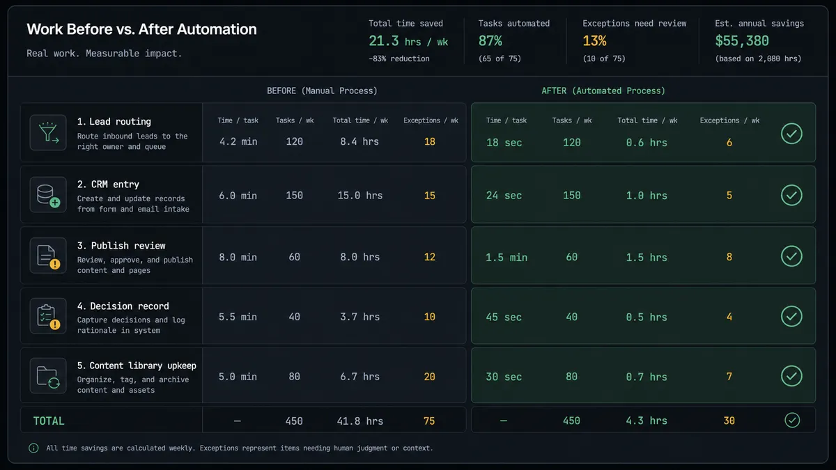The image size is (836, 470).
Task: Click the '8.0 min' Publish review before time
Action: tap(238, 257)
